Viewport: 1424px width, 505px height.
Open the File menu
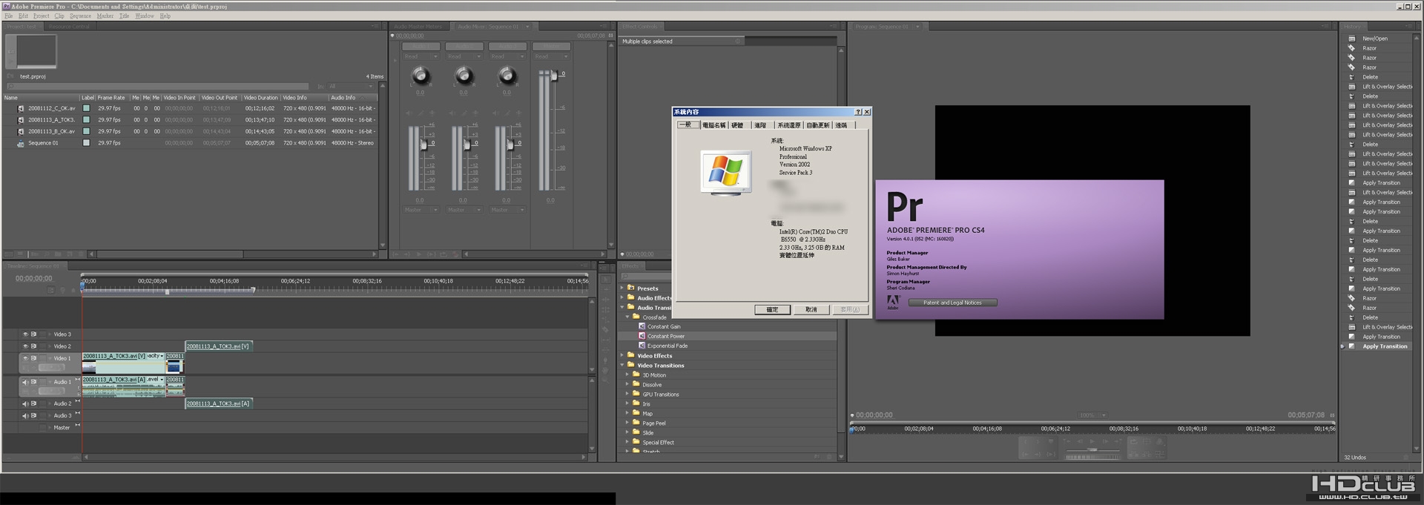tap(9, 16)
